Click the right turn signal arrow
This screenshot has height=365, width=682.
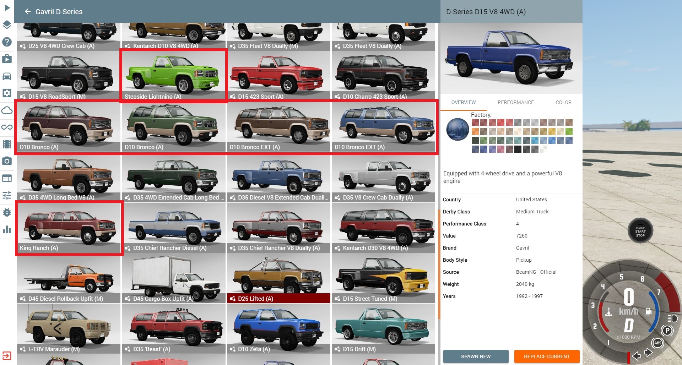tap(648, 353)
